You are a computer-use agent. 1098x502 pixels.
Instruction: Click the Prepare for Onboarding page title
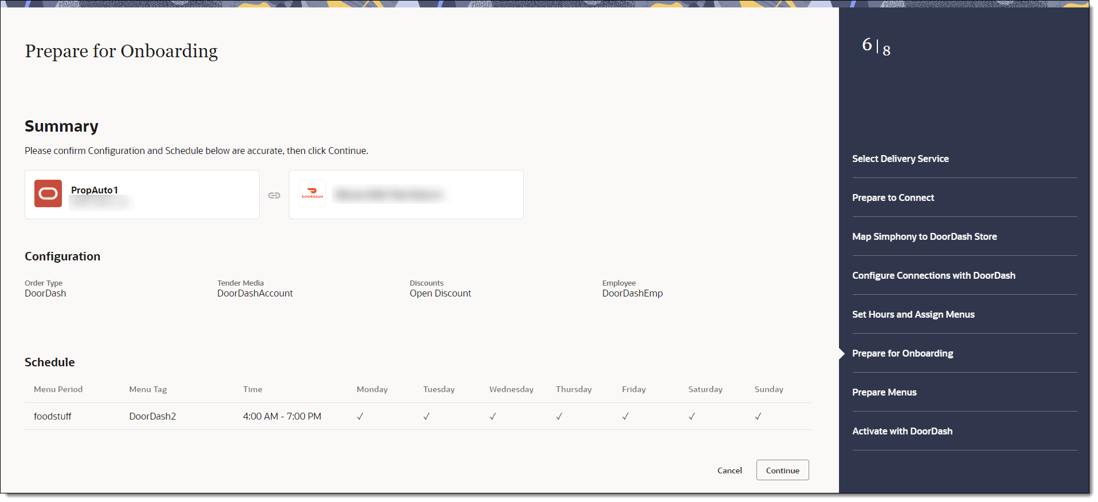(x=121, y=51)
